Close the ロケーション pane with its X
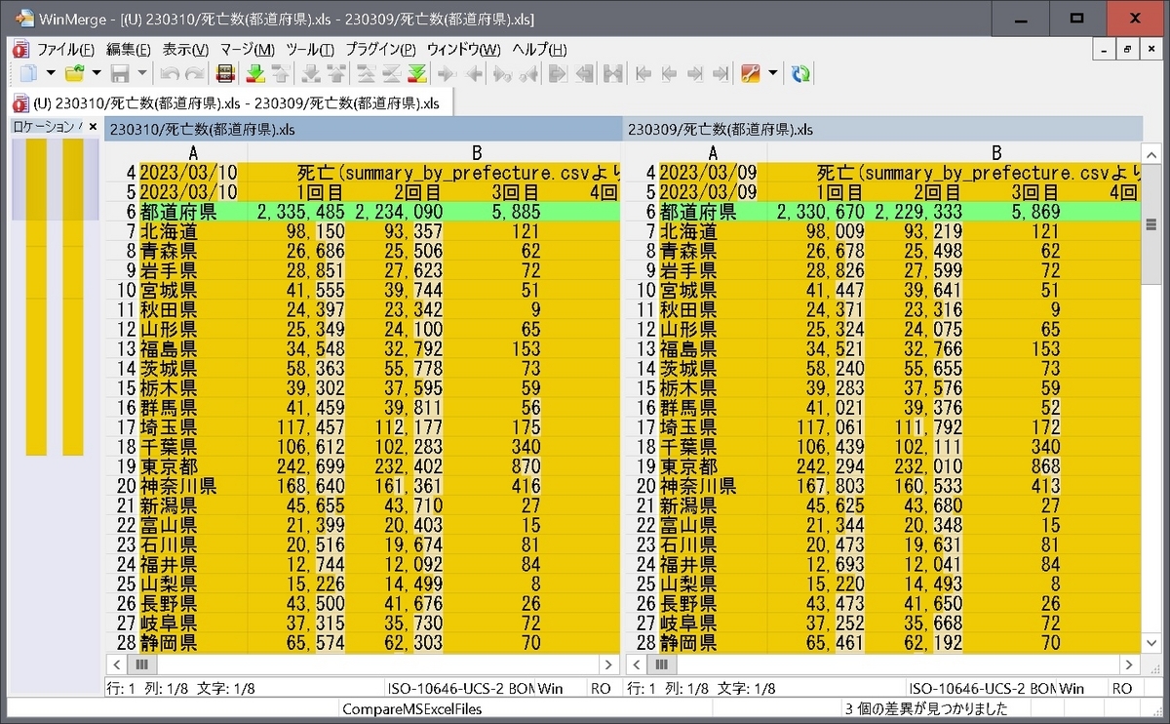The height and width of the screenshot is (724, 1170). coord(93,127)
